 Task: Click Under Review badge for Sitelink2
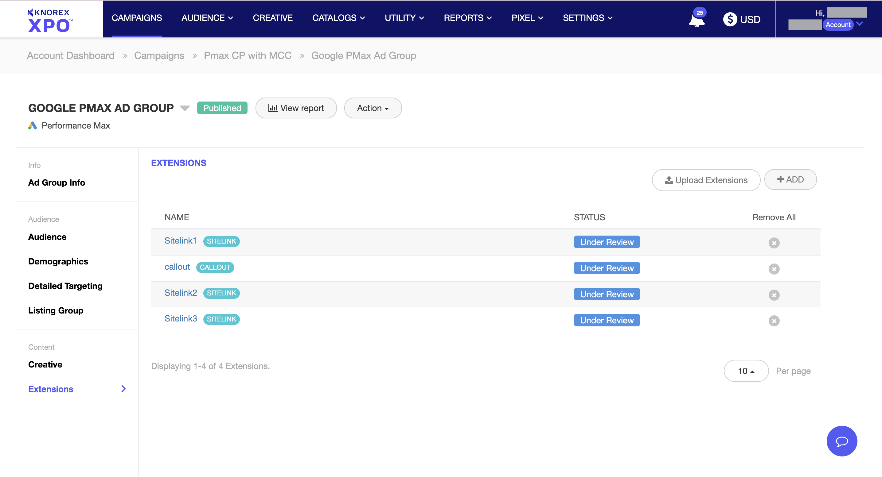(x=607, y=294)
